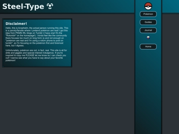Go to the Guides section

click(x=148, y=22)
